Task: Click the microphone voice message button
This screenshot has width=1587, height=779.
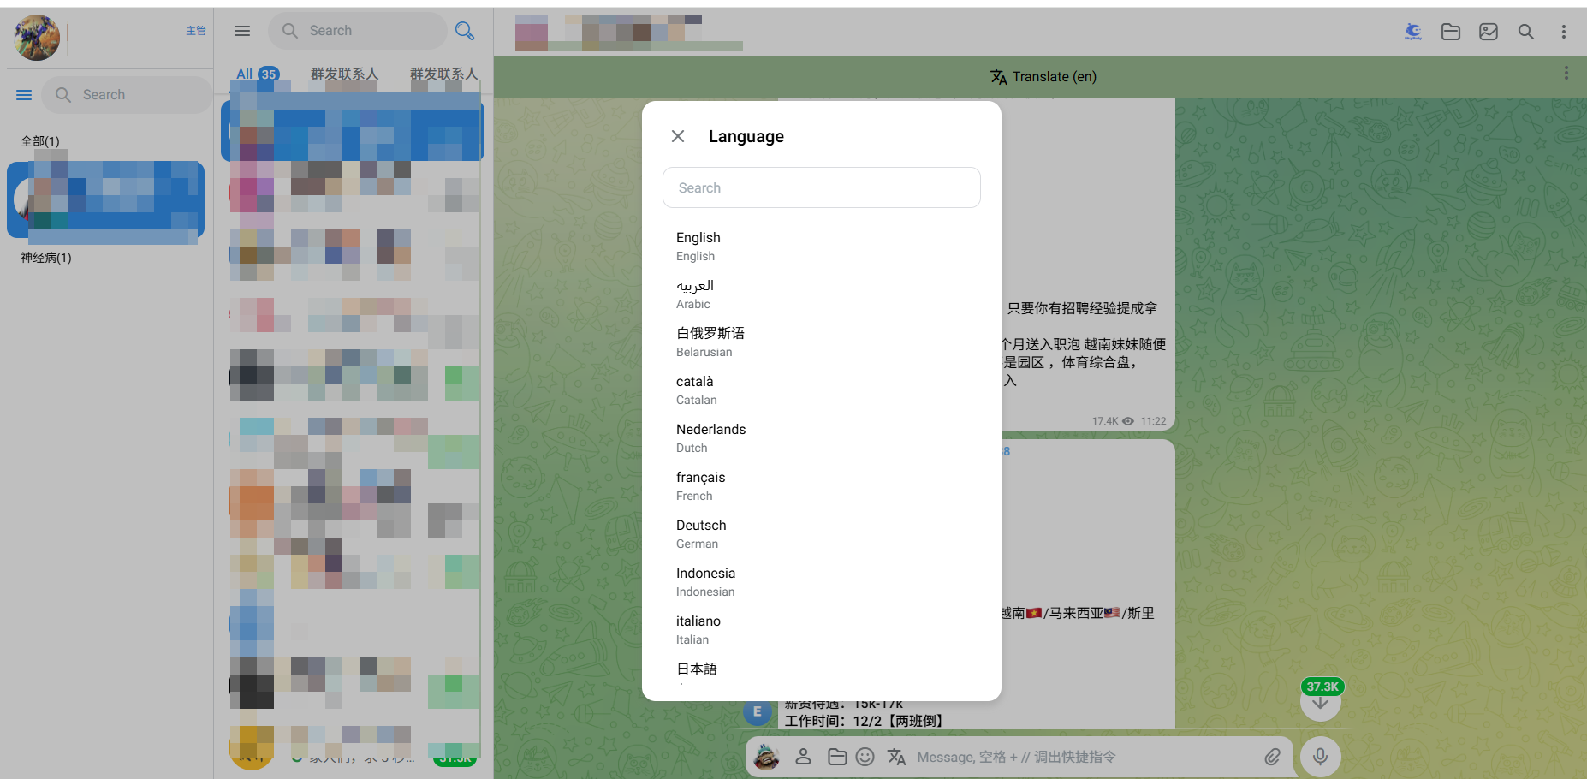Action: click(1321, 757)
